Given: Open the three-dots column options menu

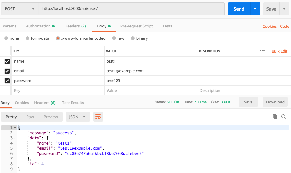Looking at the screenshot, I should 262,51.
